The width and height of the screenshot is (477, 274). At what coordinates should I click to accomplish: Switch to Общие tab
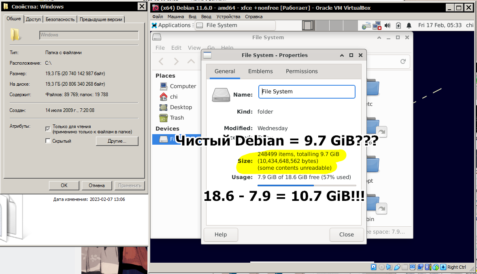(x=14, y=19)
